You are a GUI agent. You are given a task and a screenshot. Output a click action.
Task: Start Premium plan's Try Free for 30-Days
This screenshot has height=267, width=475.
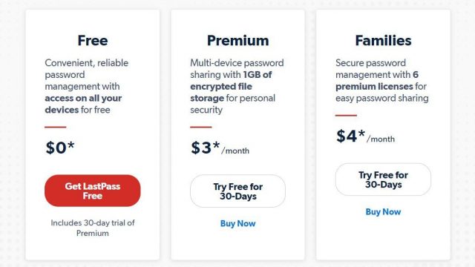point(237,191)
